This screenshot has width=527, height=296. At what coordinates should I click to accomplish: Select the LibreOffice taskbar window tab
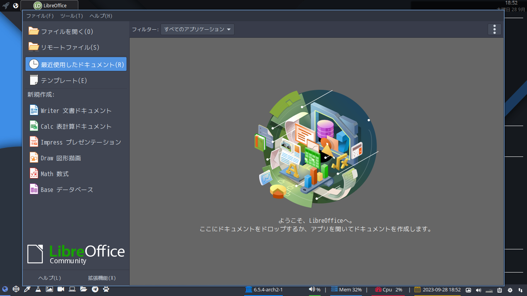(x=49, y=5)
